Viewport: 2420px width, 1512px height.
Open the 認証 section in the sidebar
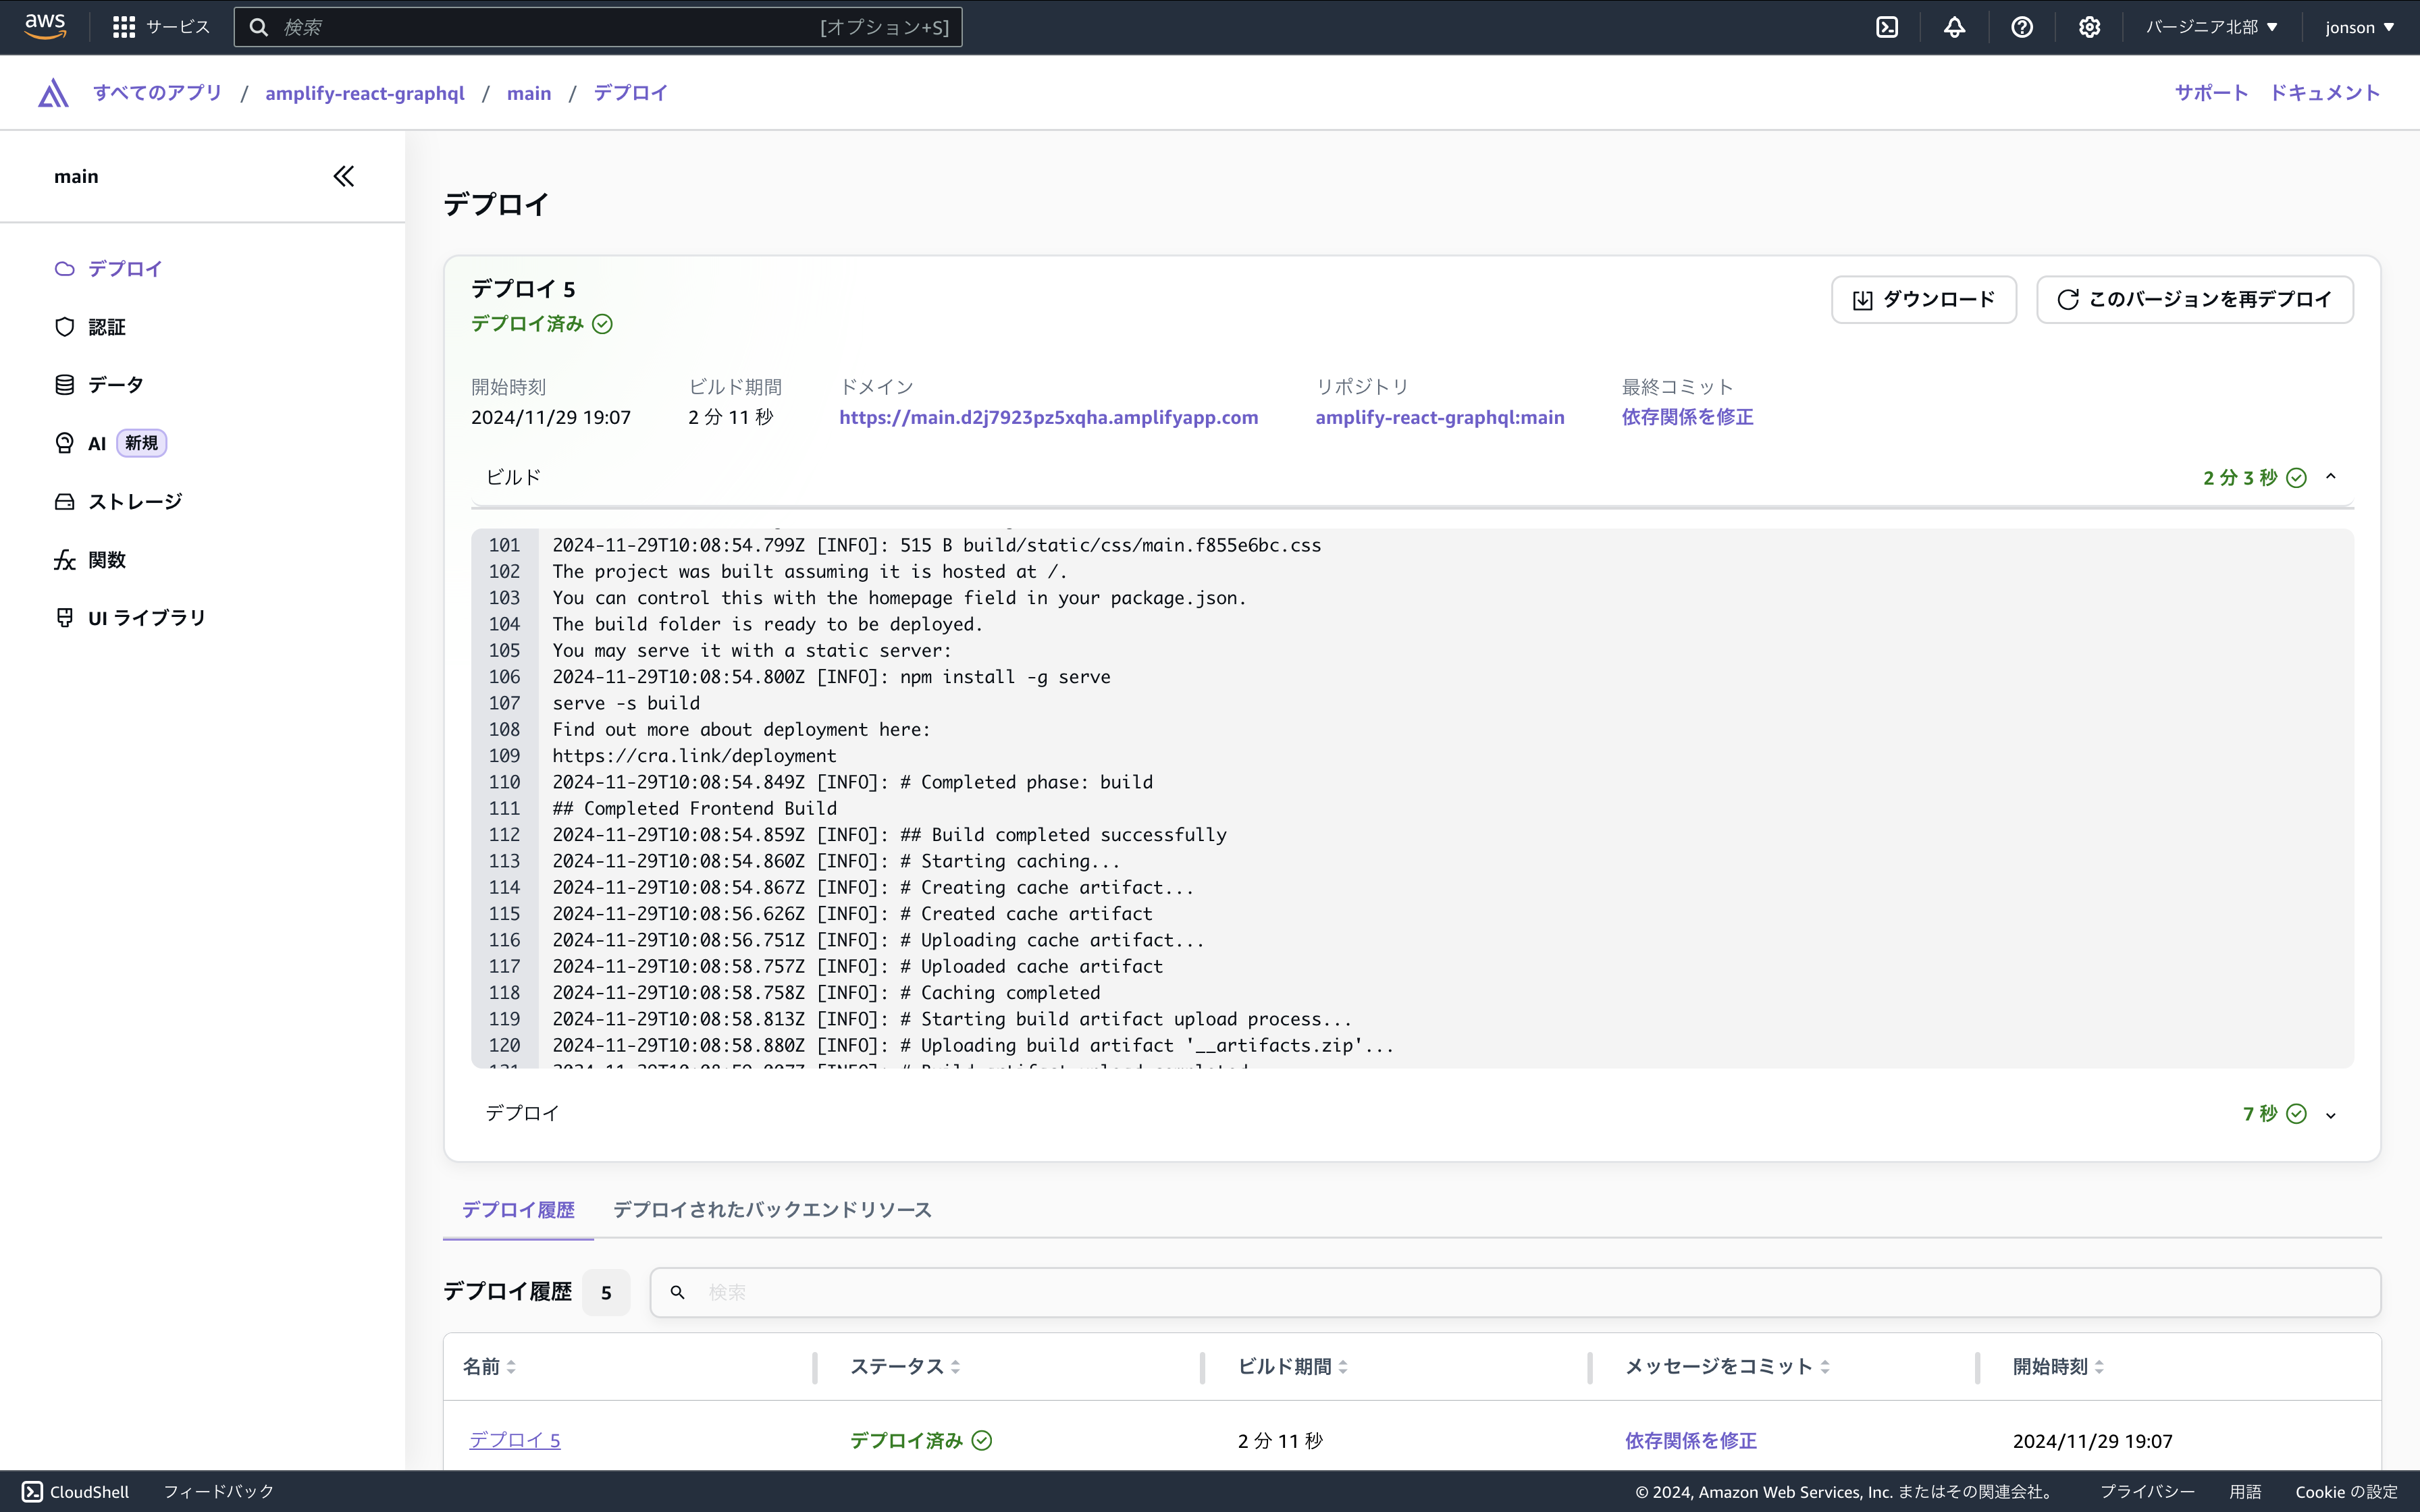106,326
